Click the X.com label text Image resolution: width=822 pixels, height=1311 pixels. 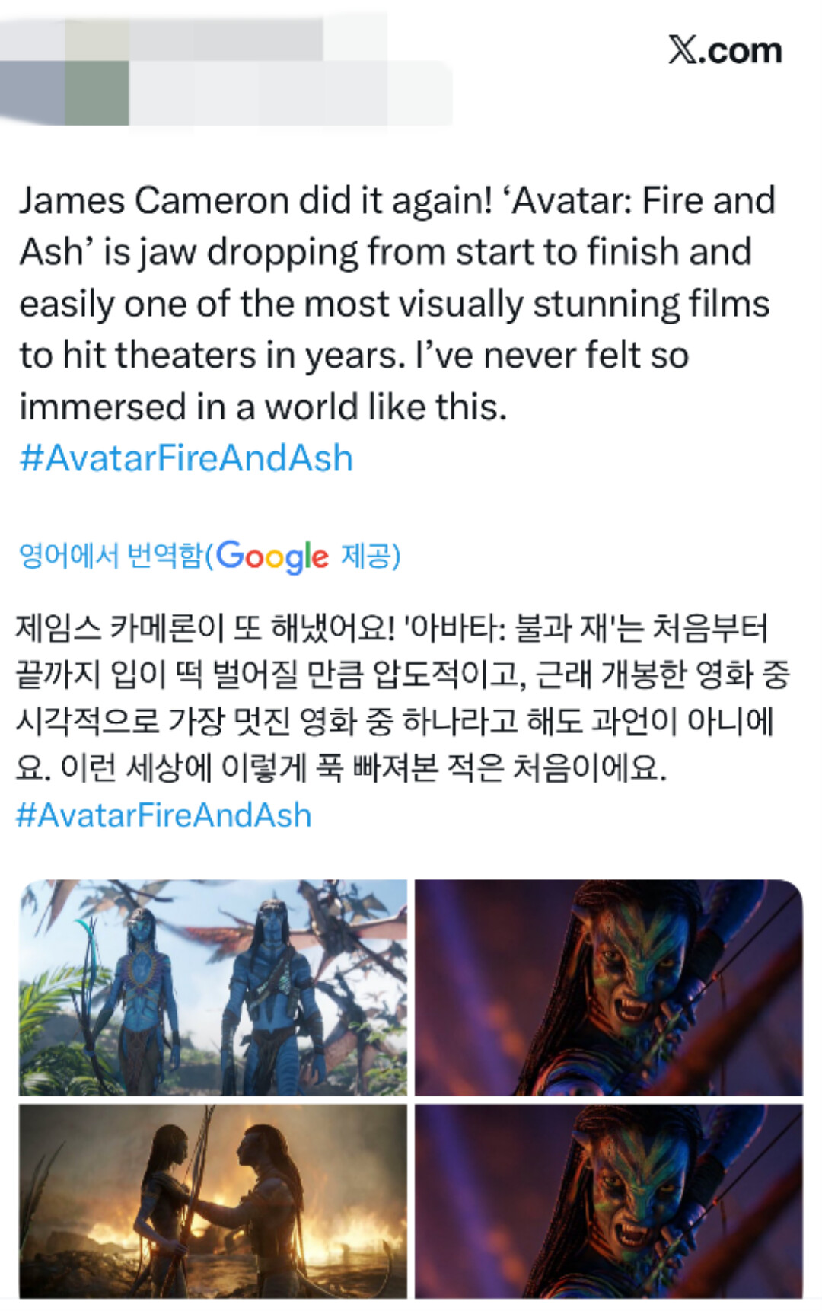(x=725, y=50)
